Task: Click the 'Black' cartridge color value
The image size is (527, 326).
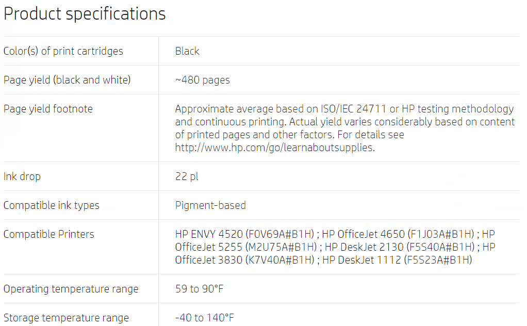Action: pos(187,51)
